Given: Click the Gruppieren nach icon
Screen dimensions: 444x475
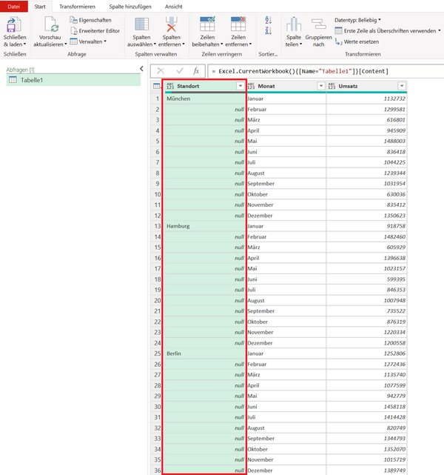Looking at the screenshot, I should [x=318, y=24].
